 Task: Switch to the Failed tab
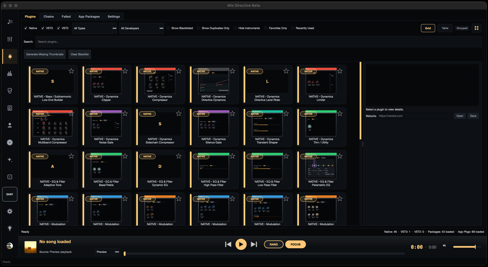point(66,17)
